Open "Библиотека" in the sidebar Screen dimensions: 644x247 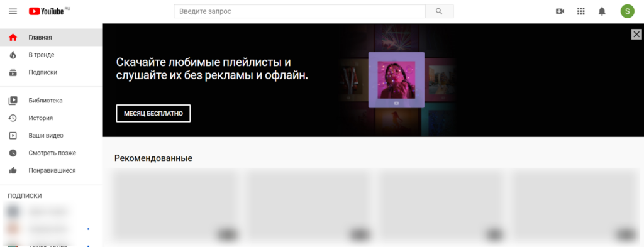[51, 101]
